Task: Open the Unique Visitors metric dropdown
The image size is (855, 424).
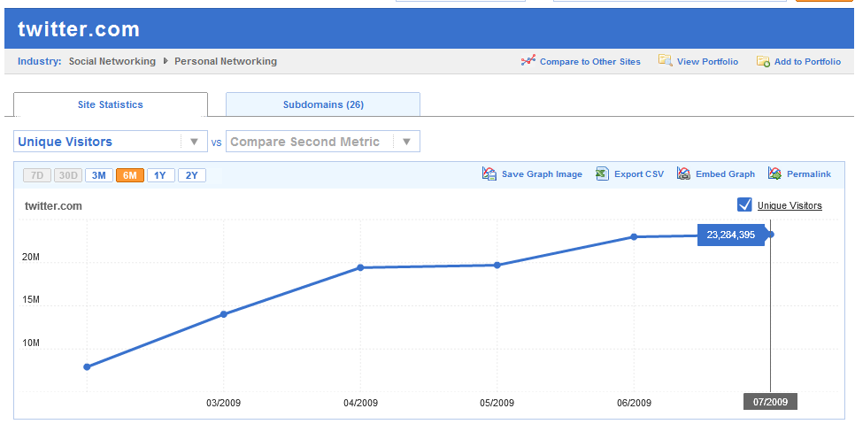Action: (x=110, y=141)
